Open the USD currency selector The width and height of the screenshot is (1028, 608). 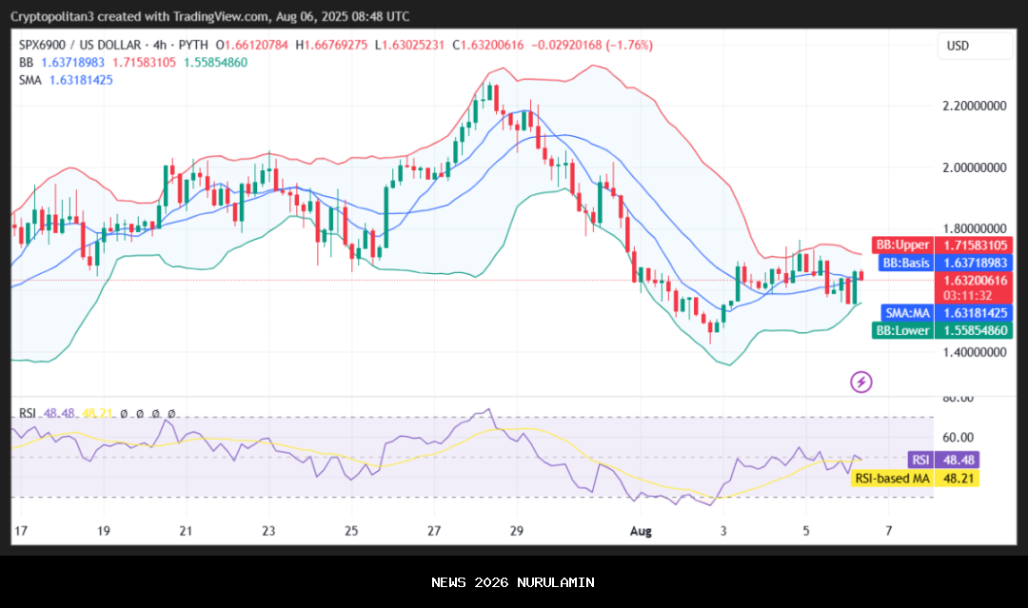coord(957,46)
